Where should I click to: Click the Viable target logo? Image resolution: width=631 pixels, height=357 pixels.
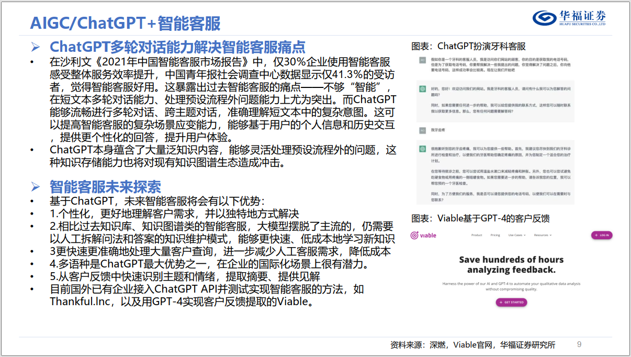pos(423,235)
